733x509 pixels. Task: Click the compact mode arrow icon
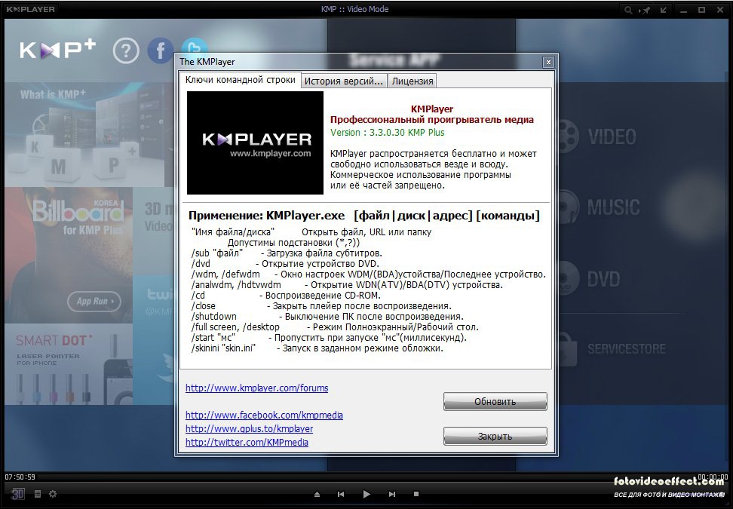click(x=664, y=10)
